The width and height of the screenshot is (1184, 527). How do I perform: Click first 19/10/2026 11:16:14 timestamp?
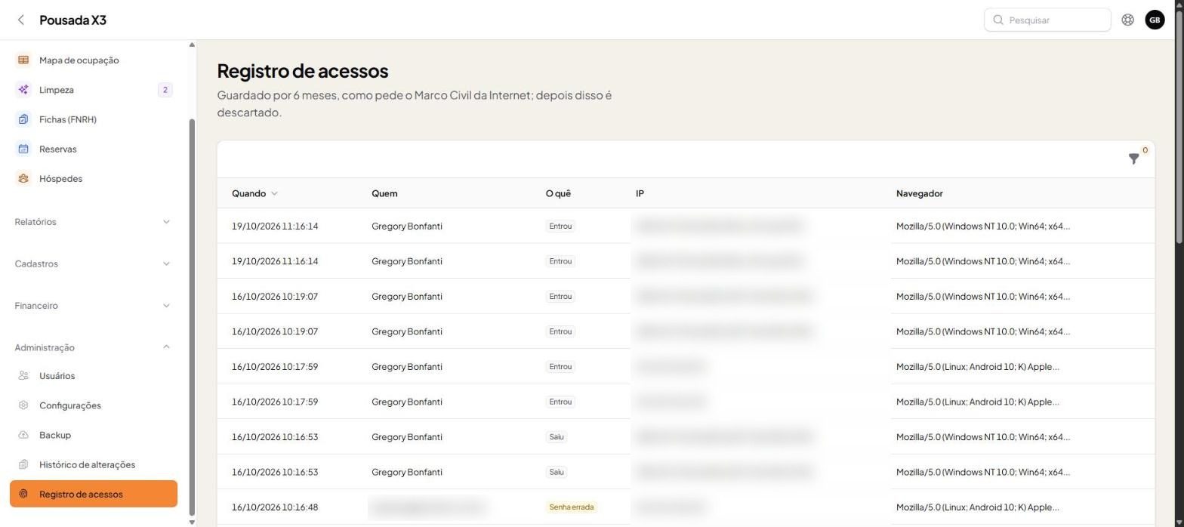pos(275,227)
